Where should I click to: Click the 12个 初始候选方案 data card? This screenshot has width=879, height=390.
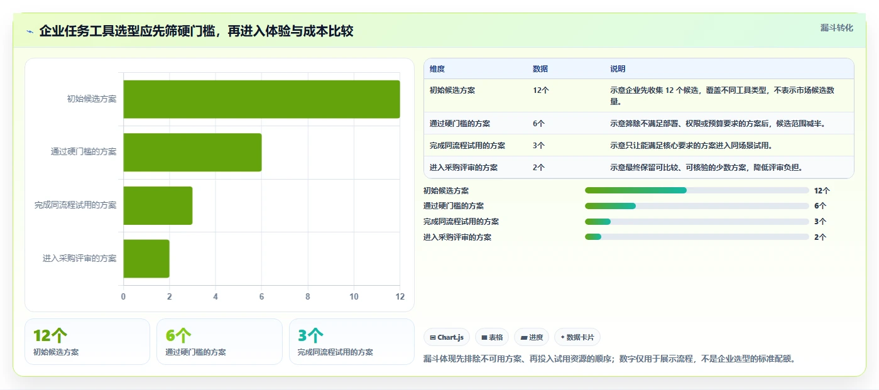pyautogui.click(x=87, y=342)
